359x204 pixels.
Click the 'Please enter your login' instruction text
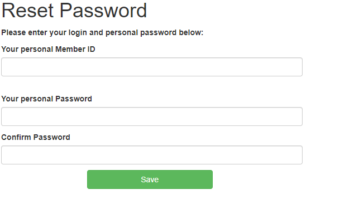(102, 33)
